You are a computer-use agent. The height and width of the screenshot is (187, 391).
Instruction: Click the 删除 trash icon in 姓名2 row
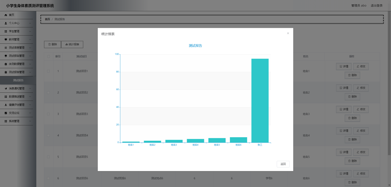(x=349, y=97)
